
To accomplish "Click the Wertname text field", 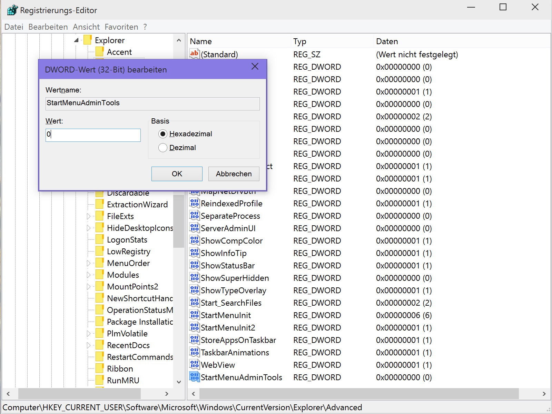I will pyautogui.click(x=152, y=103).
